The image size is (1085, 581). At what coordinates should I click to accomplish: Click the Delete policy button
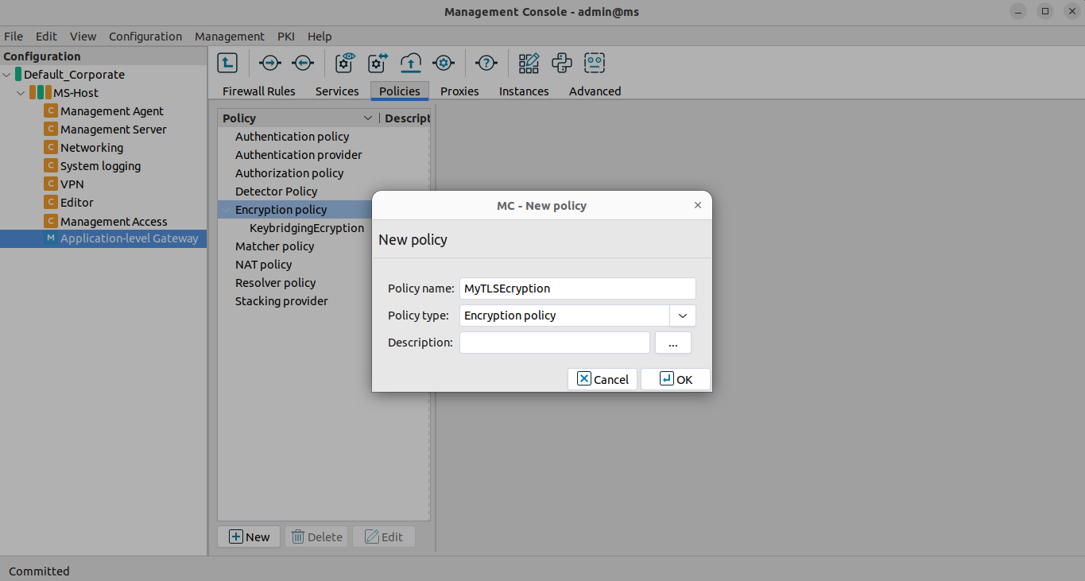point(316,536)
